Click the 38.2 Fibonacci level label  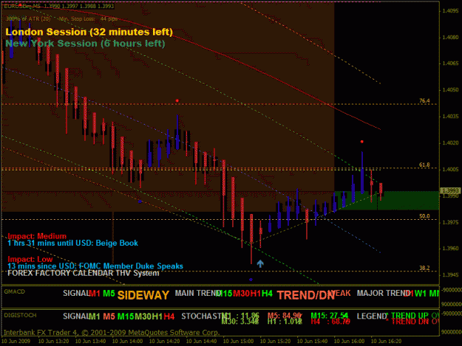(424, 268)
